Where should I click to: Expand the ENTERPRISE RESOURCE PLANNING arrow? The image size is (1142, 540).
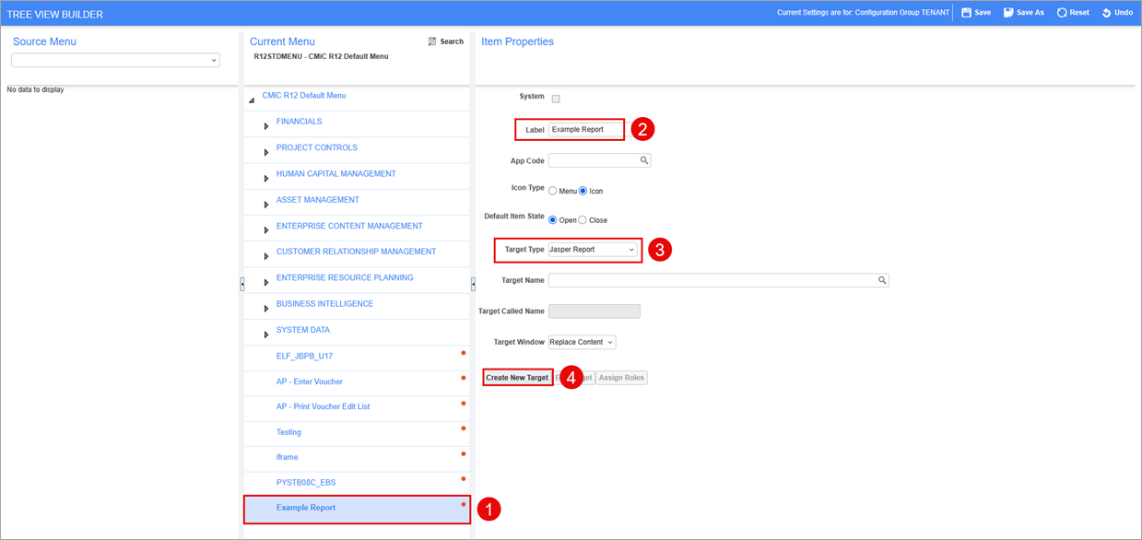click(x=266, y=282)
